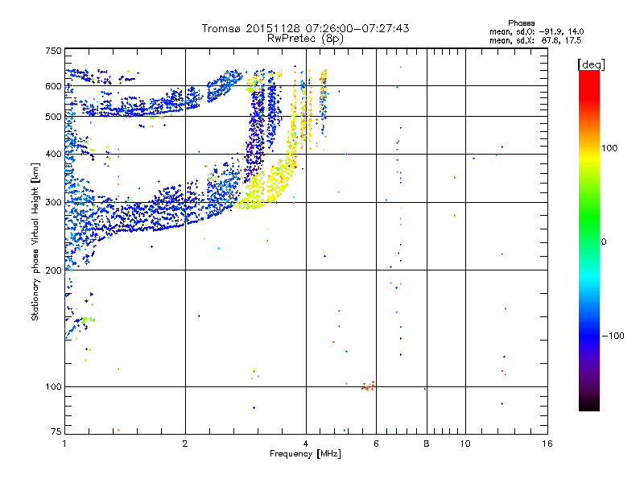This screenshot has width=644, height=483.
Task: Click the plot title 'Tromsø 20151128 07:26:00-07:27:43'
Action: point(305,28)
